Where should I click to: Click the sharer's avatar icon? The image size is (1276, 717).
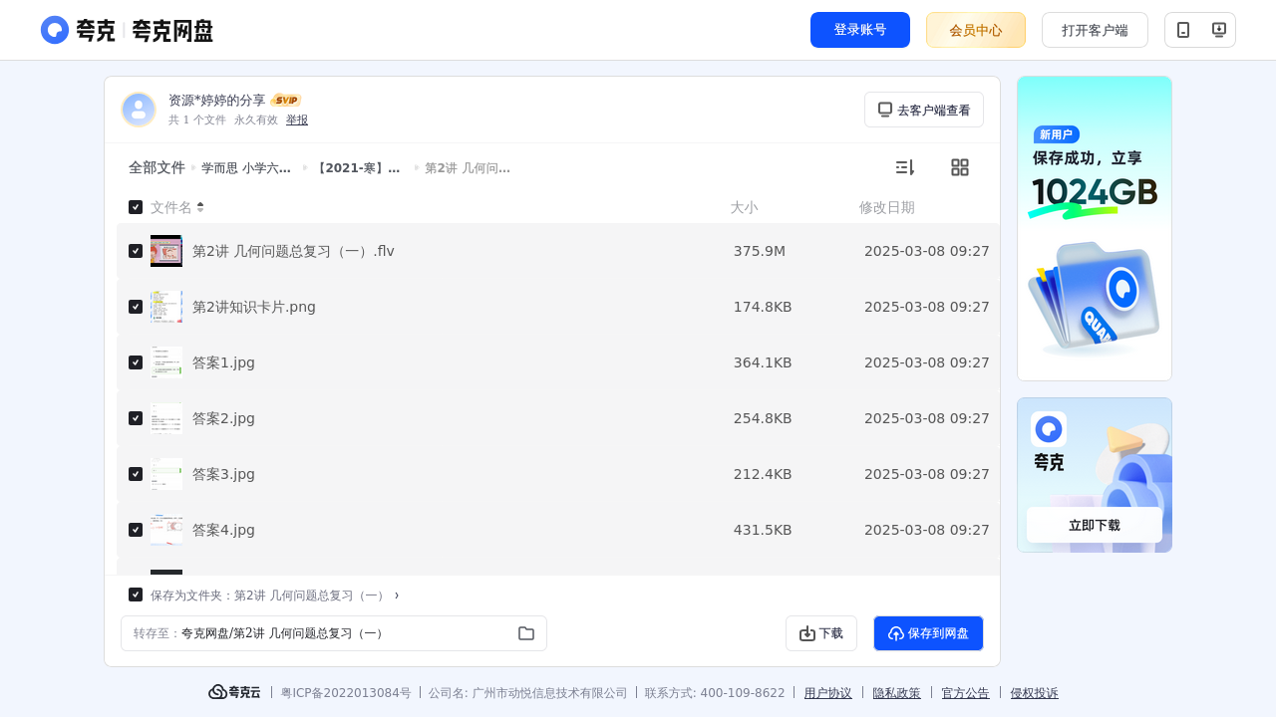pyautogui.click(x=139, y=110)
